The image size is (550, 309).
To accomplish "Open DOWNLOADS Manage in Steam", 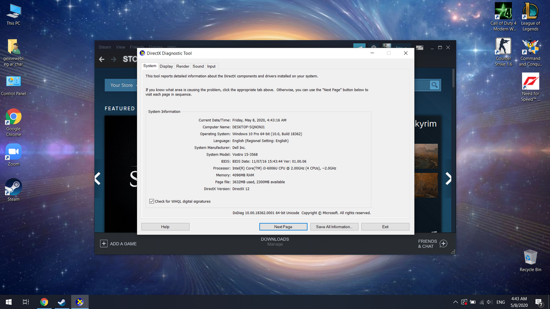I will pyautogui.click(x=274, y=241).
